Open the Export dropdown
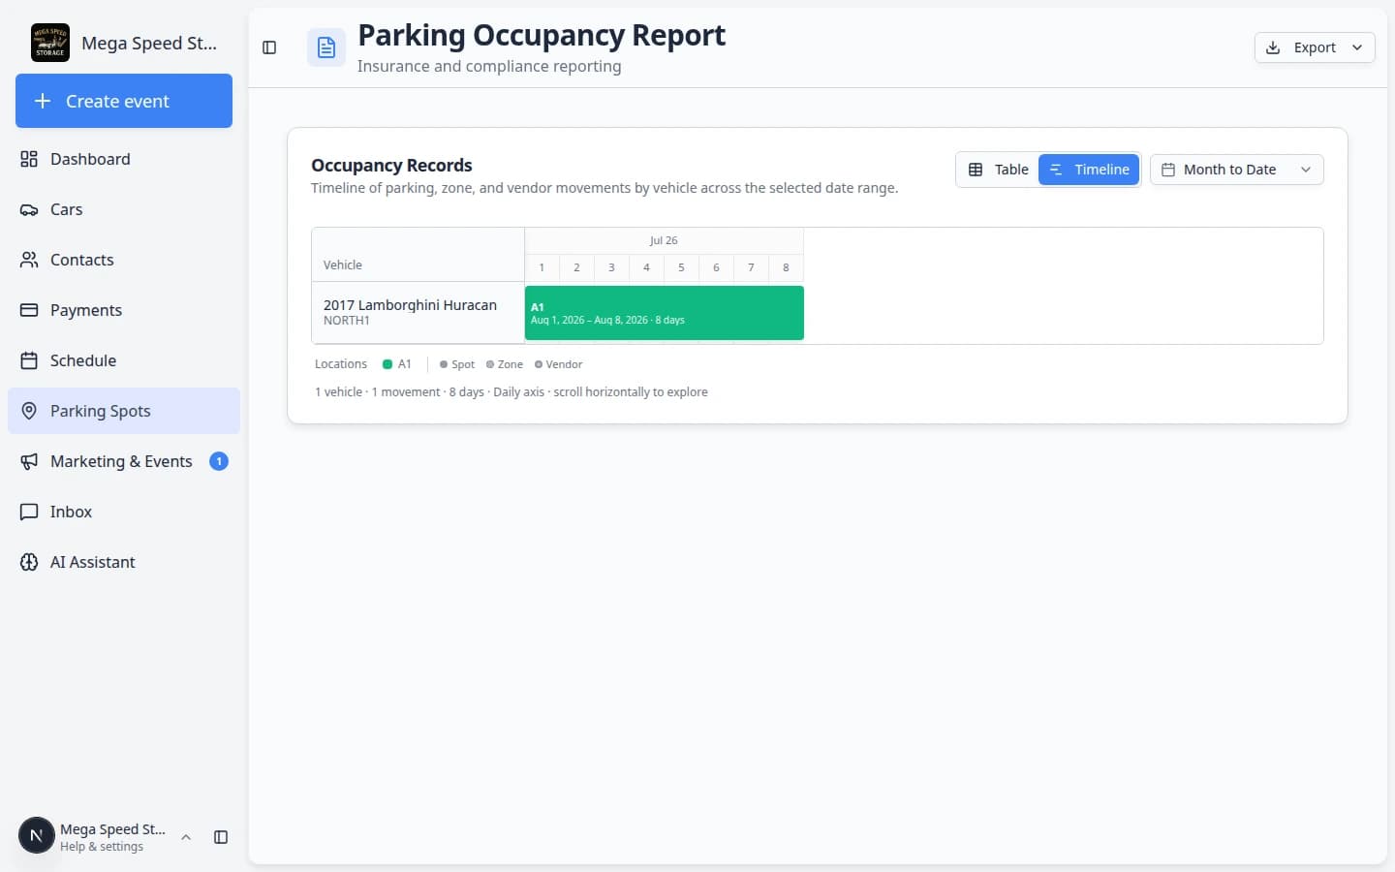The height and width of the screenshot is (872, 1395). [1315, 47]
